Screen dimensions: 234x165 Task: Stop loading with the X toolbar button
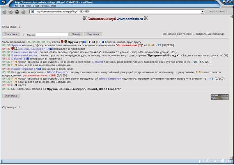(23, 12)
